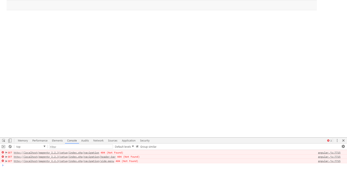The height and width of the screenshot is (195, 347).
Task: Switch to the Elements tab
Action: pos(57,141)
